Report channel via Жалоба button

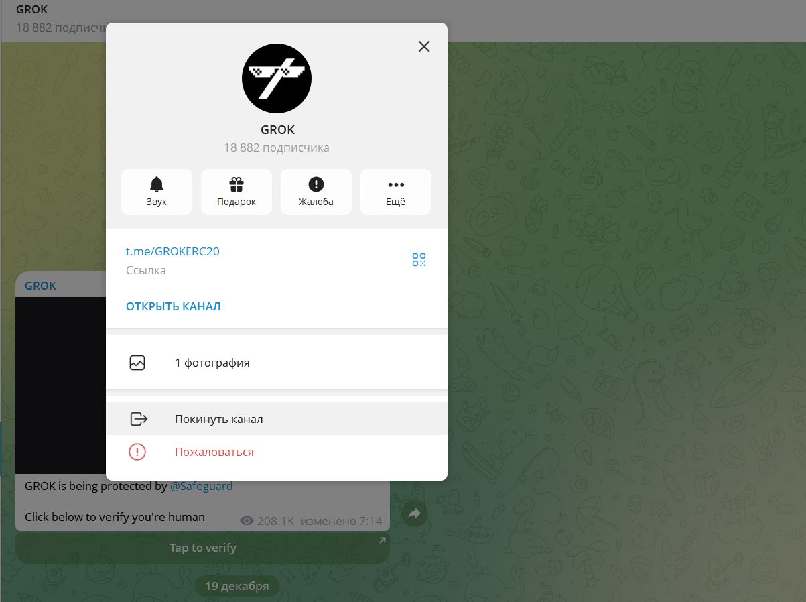[316, 192]
